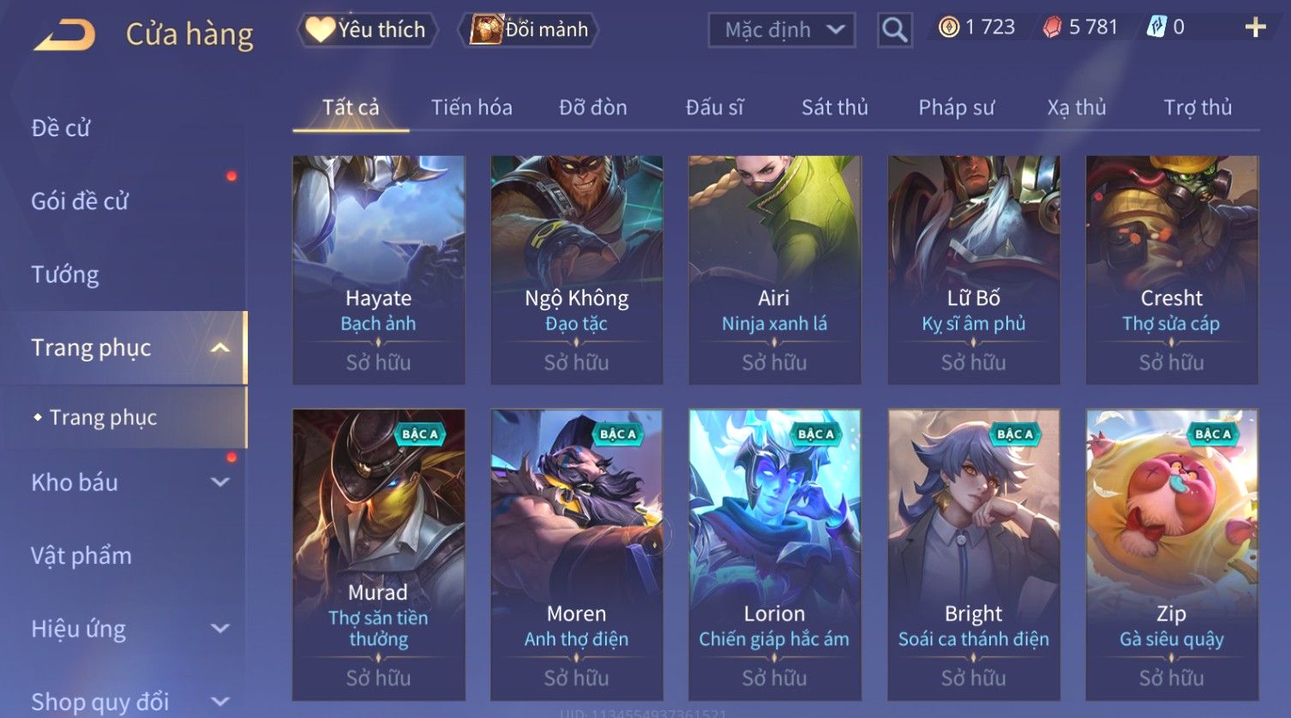
Task: Collapse the Trang phục sidebar section
Action: click(220, 348)
